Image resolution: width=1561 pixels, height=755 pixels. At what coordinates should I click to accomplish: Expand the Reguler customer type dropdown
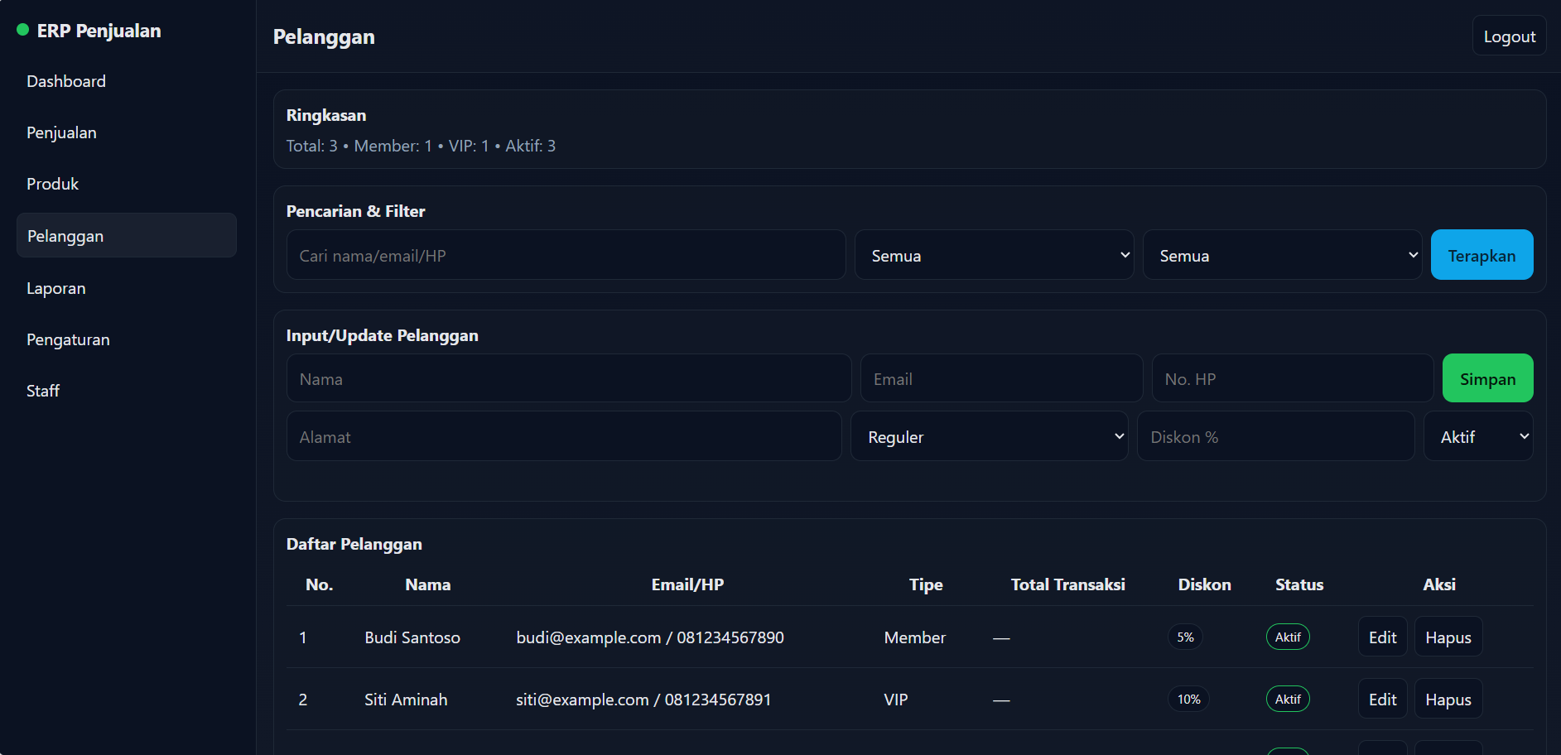[989, 437]
